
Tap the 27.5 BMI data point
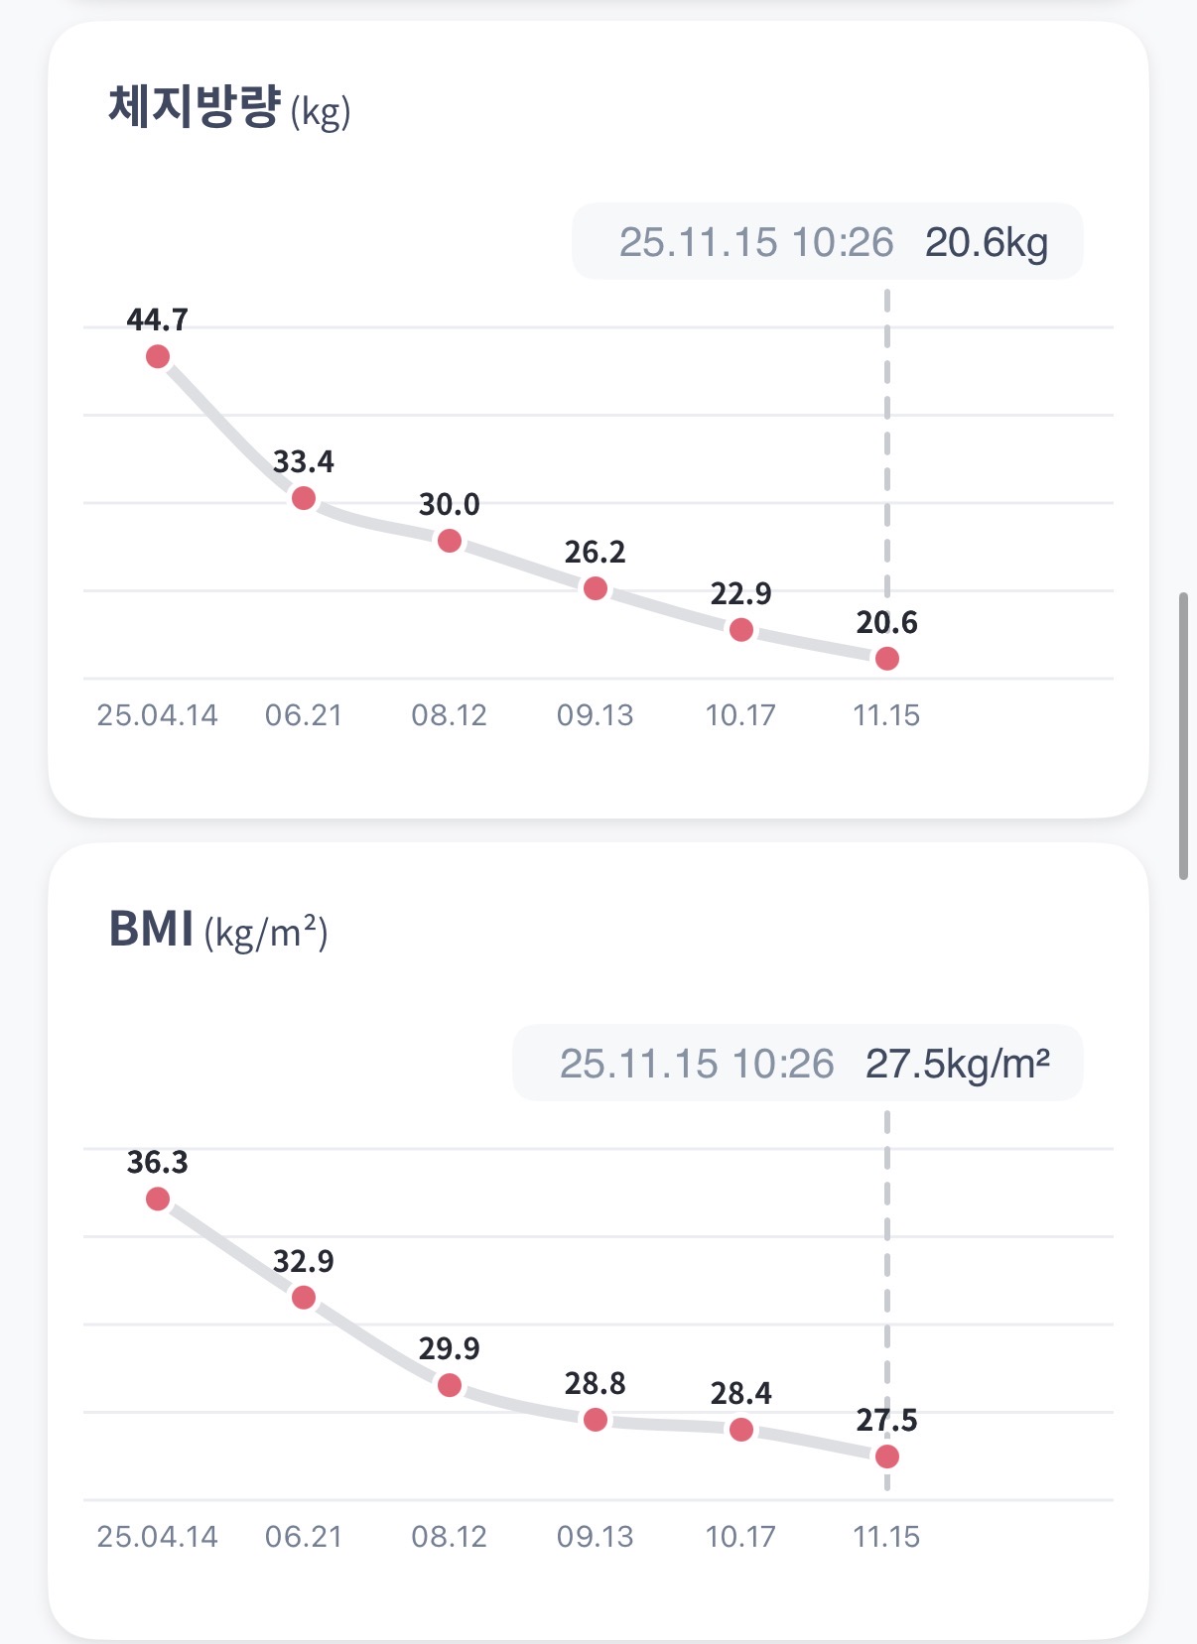pyautogui.click(x=887, y=1456)
